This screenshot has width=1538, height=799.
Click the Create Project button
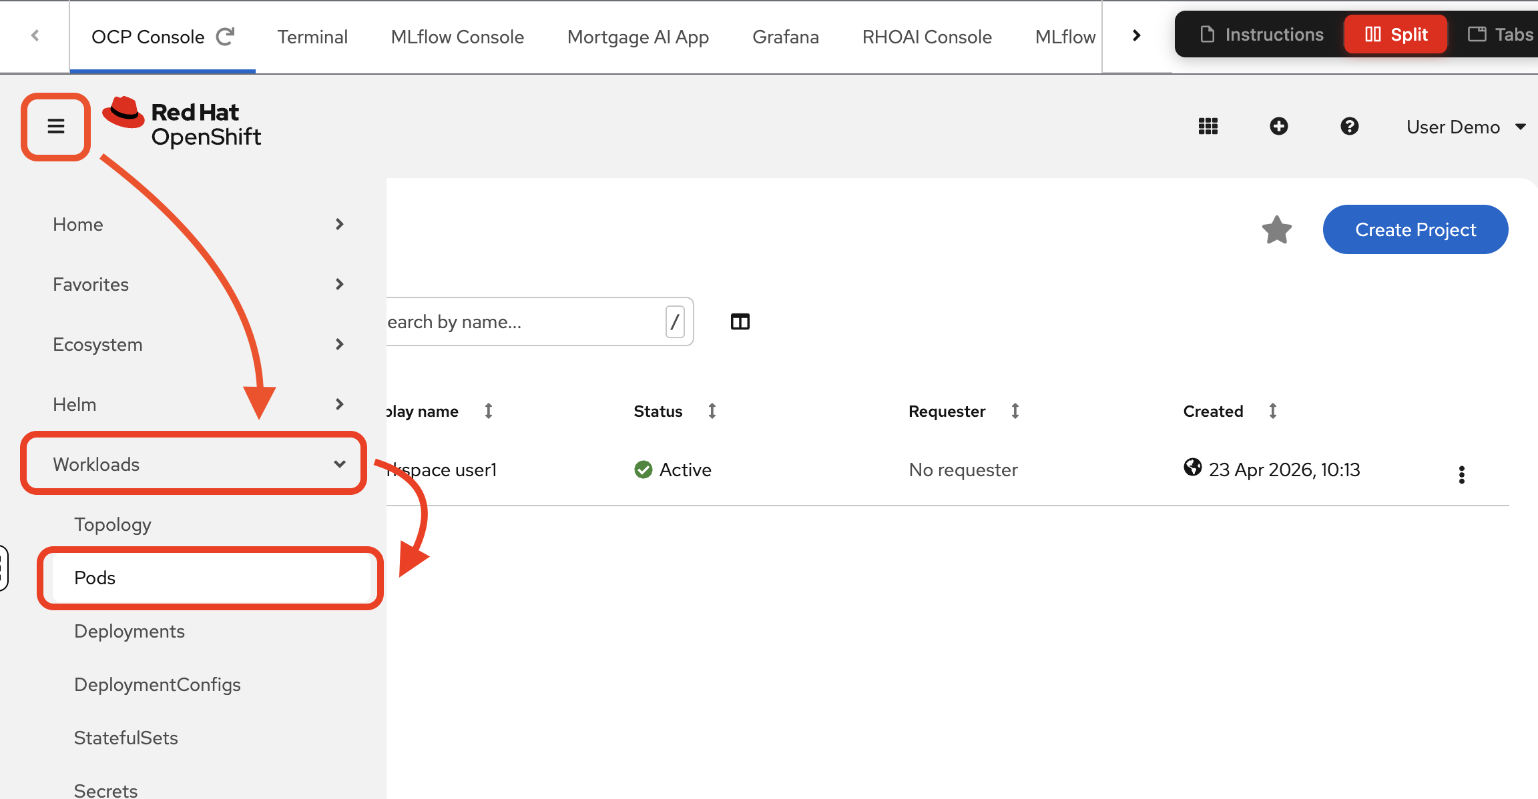coord(1416,229)
